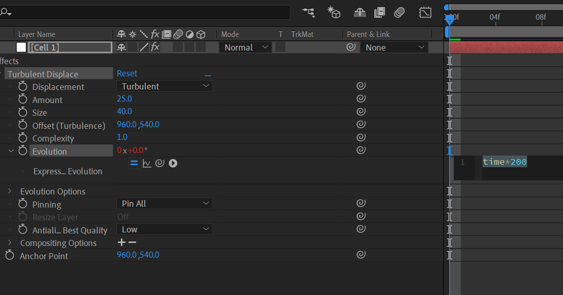This screenshot has width=563, height=295.
Task: Open the Displacement type dropdown
Action: click(x=164, y=86)
